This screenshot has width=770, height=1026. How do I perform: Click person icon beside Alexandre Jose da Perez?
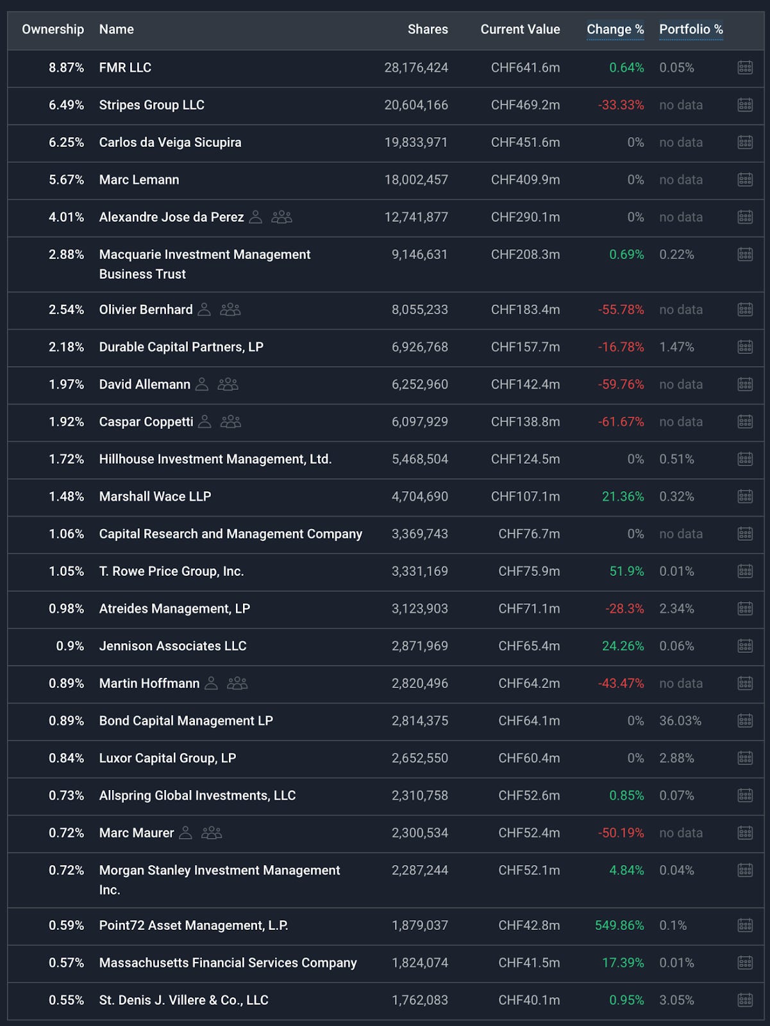point(255,217)
